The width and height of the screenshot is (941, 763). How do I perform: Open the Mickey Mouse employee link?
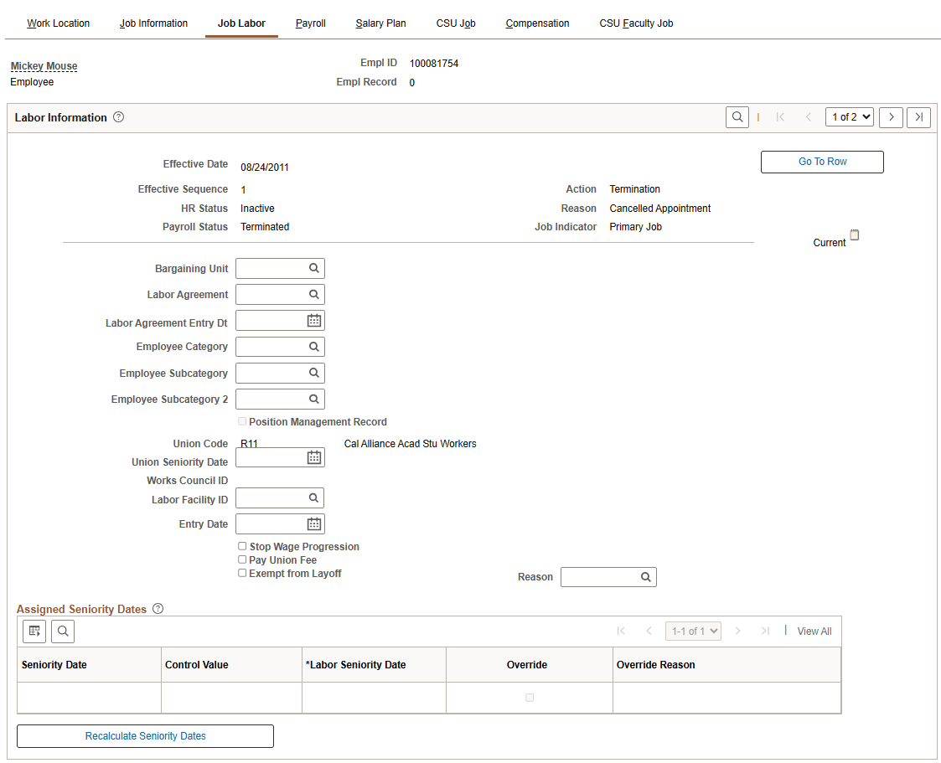(44, 66)
